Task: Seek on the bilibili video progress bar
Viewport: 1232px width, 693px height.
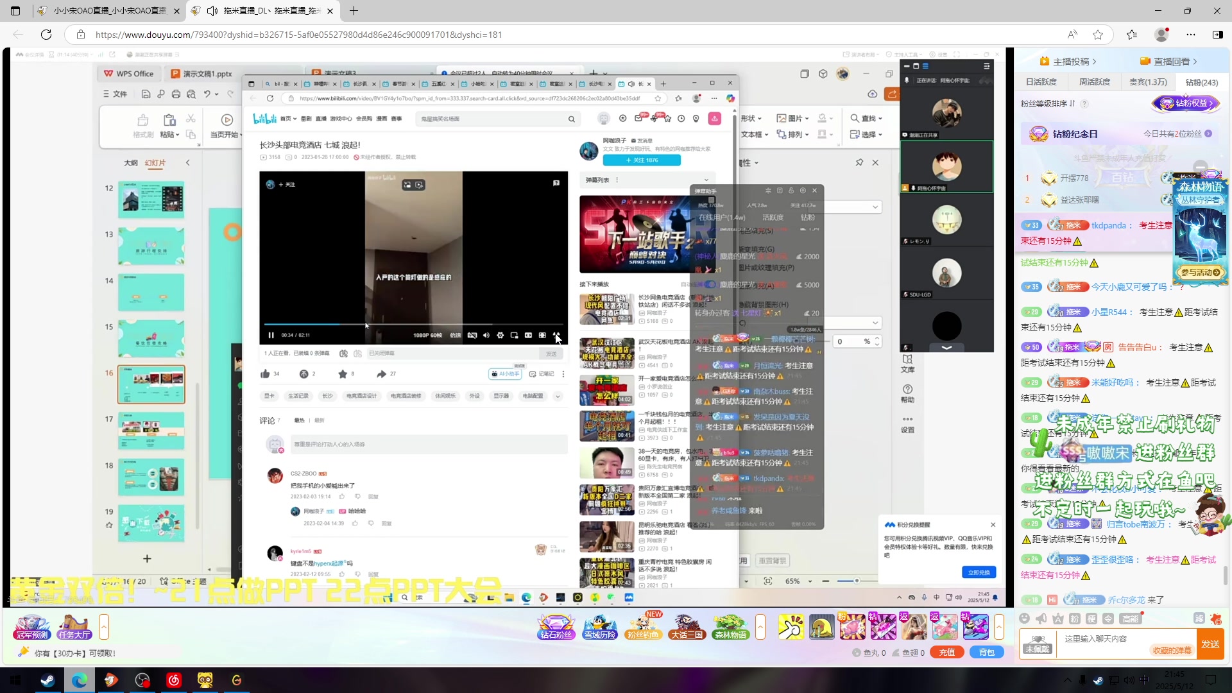Action: pos(413,325)
